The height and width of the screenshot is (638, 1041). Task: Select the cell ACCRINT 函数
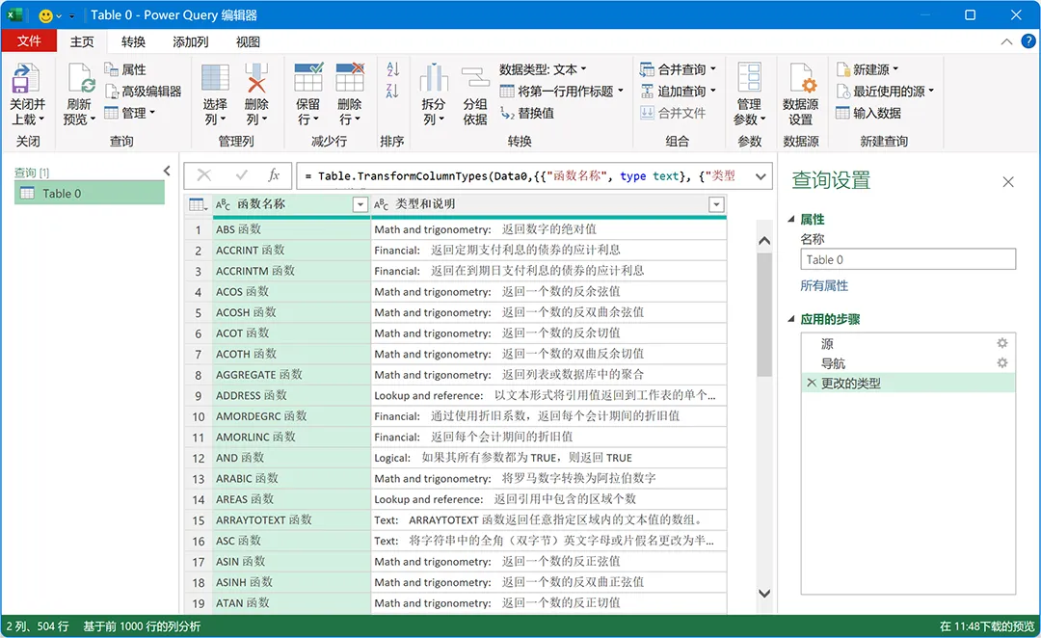tap(291, 251)
